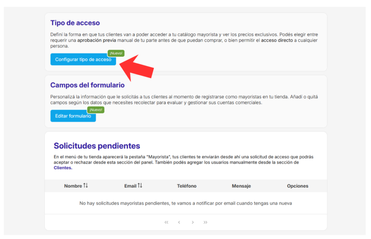This screenshot has width=371, height=239.
Task: Click the Campos del formulario heading
Action: (x=87, y=85)
